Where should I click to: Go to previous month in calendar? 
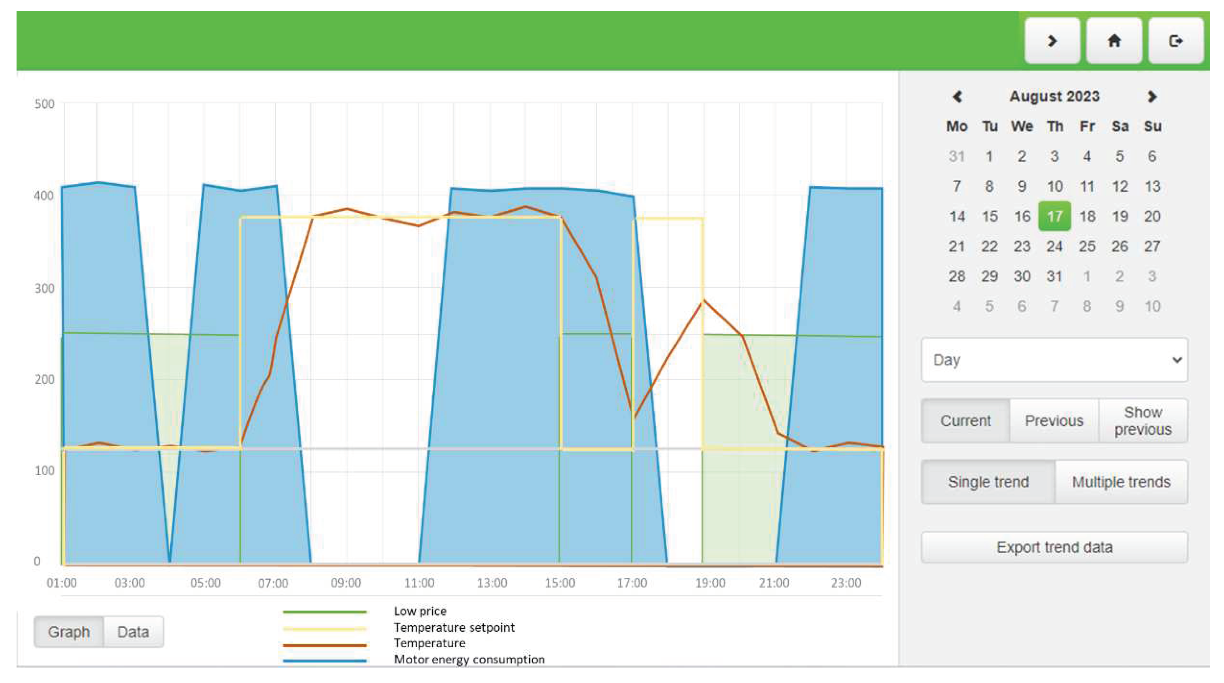[x=957, y=97]
